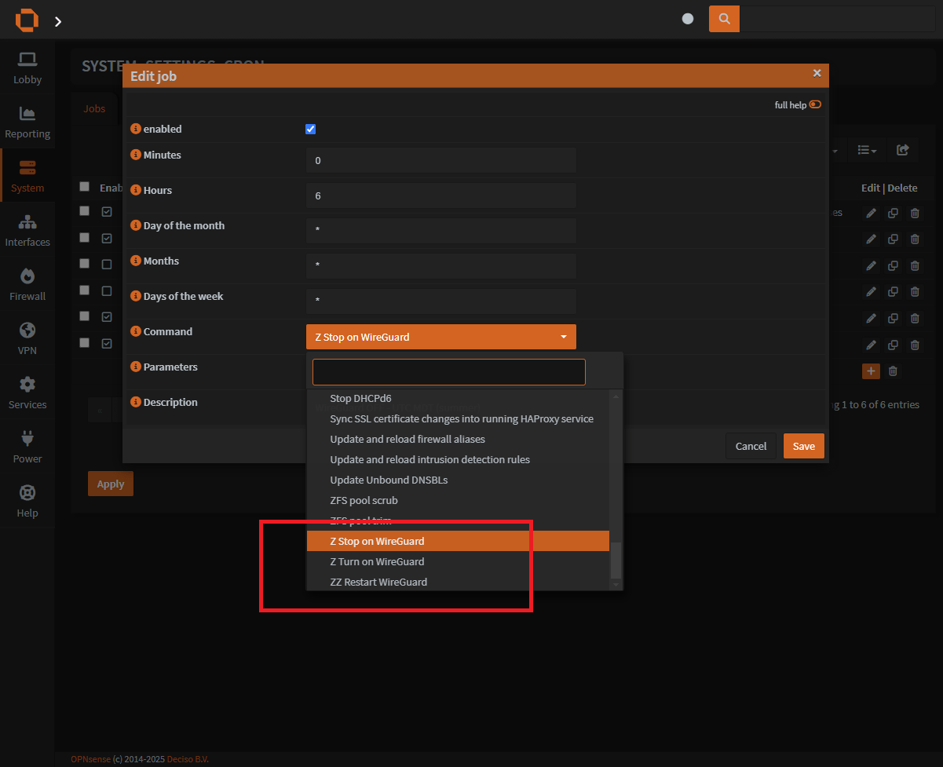943x767 pixels.
Task: Open Services in the sidebar
Action: click(x=27, y=393)
